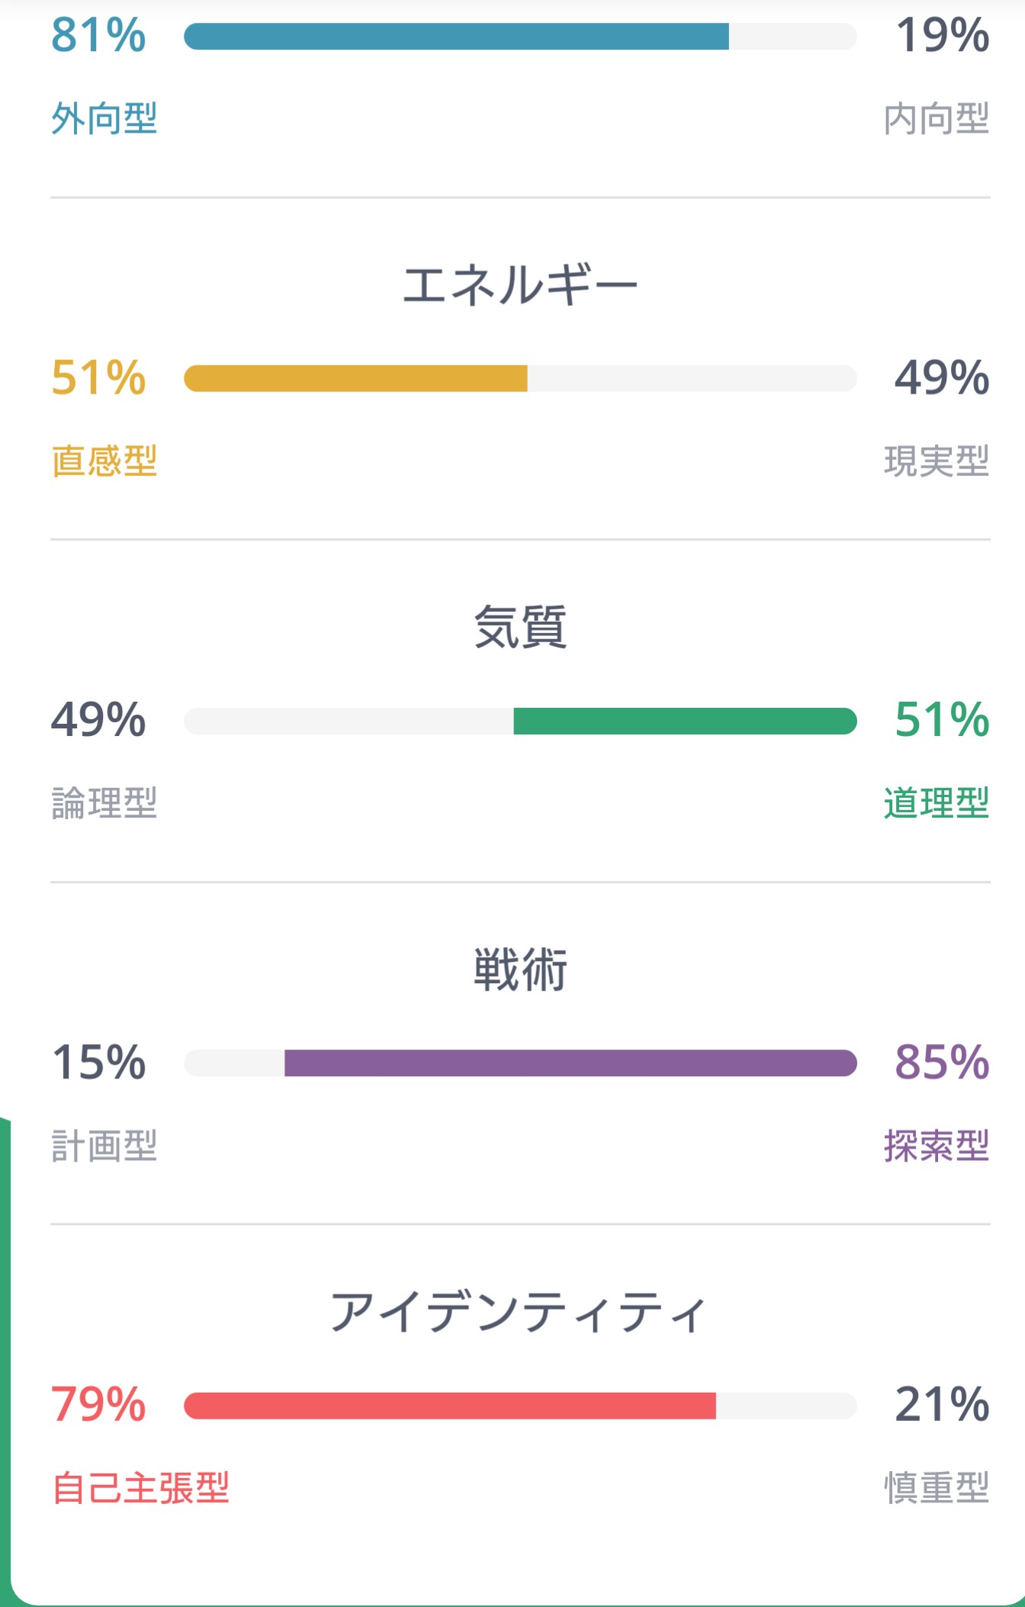This screenshot has height=1607, width=1025.
Task: Click the 戦術 section heading
Action: pyautogui.click(x=520, y=970)
